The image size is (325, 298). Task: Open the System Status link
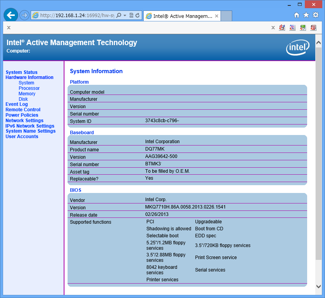pos(22,72)
